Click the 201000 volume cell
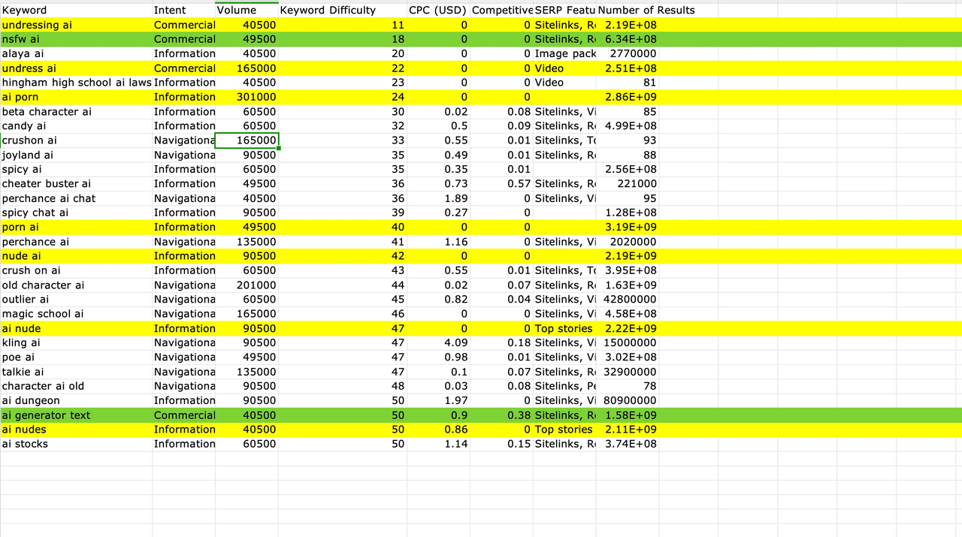 pos(247,285)
